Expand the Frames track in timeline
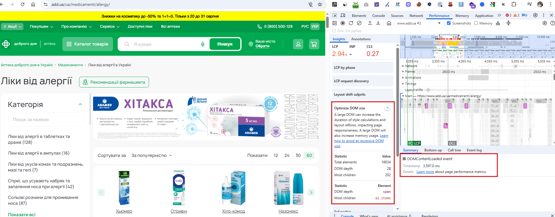This screenshot has height=217, width=555. pyautogui.click(x=403, y=71)
